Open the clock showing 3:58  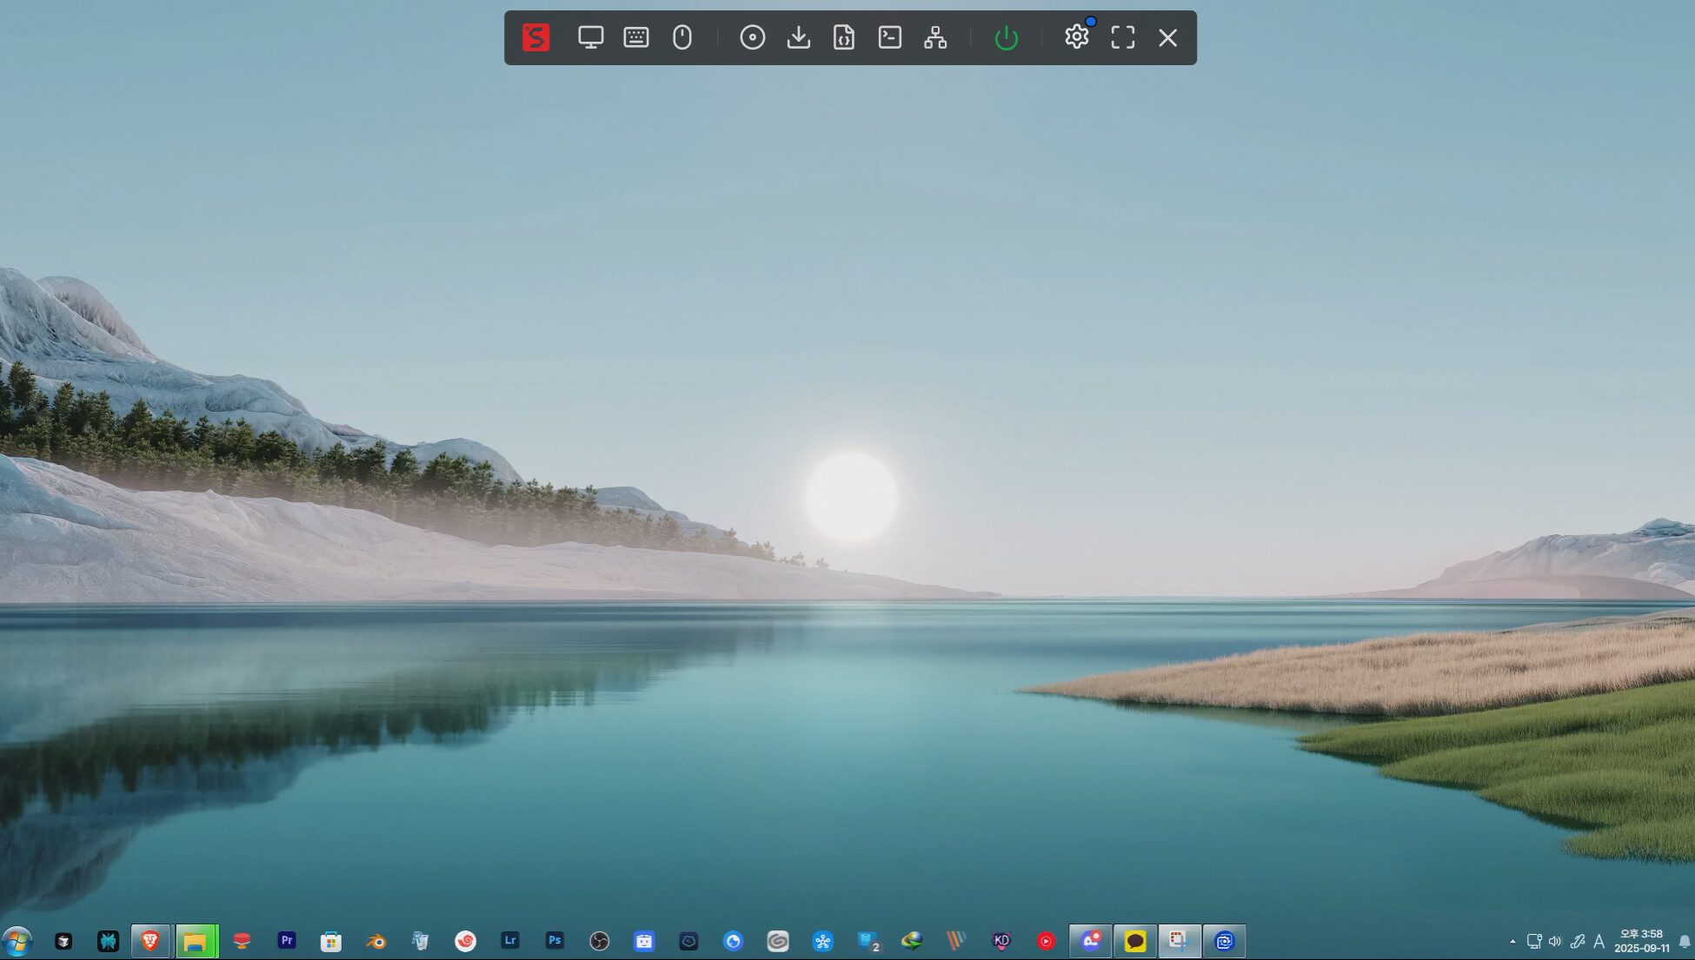point(1641,941)
